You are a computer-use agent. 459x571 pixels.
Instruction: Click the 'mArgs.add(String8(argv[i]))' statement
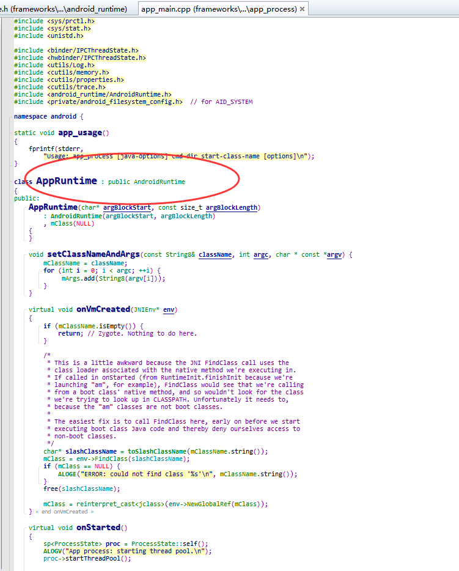tap(113, 279)
